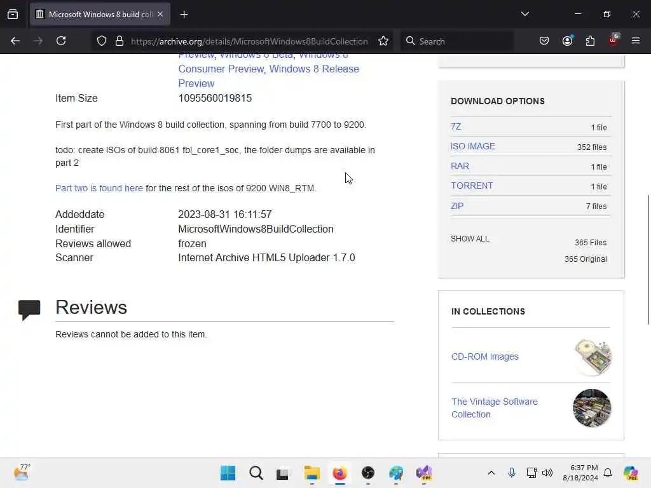Open the weather widget showing 77°

[22, 473]
